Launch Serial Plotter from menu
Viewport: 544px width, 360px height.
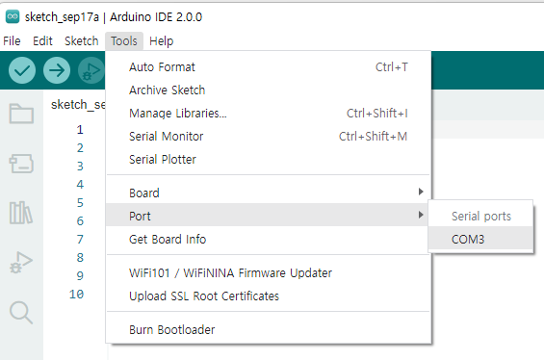tap(269, 160)
